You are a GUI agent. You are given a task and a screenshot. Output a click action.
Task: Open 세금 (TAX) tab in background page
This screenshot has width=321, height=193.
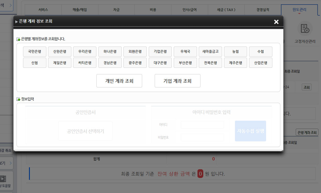pos(226,10)
